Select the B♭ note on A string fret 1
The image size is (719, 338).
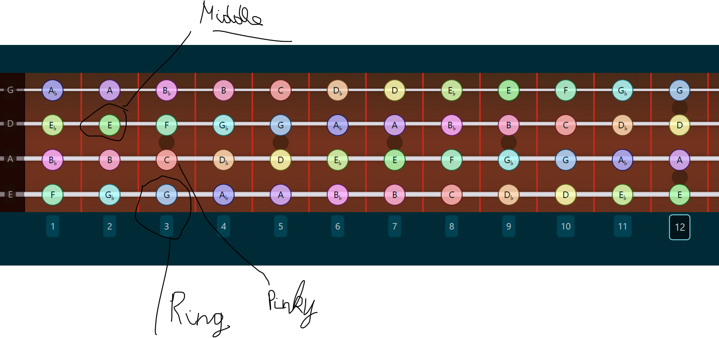tap(53, 160)
